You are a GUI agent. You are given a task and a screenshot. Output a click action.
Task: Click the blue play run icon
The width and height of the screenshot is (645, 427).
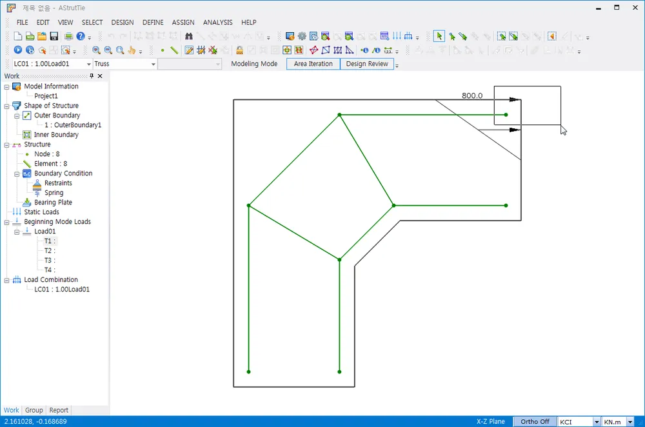(x=17, y=50)
